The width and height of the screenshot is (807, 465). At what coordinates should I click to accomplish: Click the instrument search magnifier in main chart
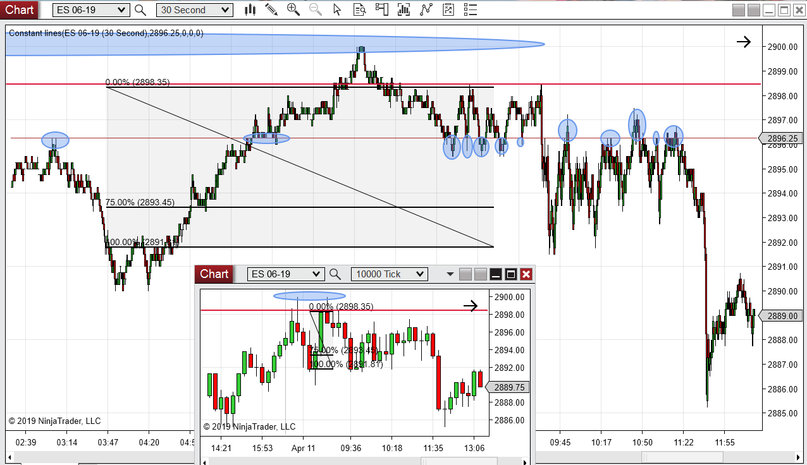click(140, 9)
